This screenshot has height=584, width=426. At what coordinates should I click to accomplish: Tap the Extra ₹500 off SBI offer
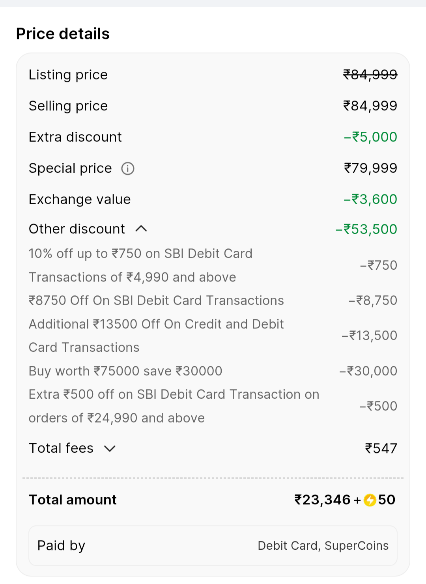pyautogui.click(x=174, y=406)
